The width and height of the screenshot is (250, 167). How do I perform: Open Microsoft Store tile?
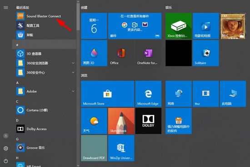click(108, 94)
